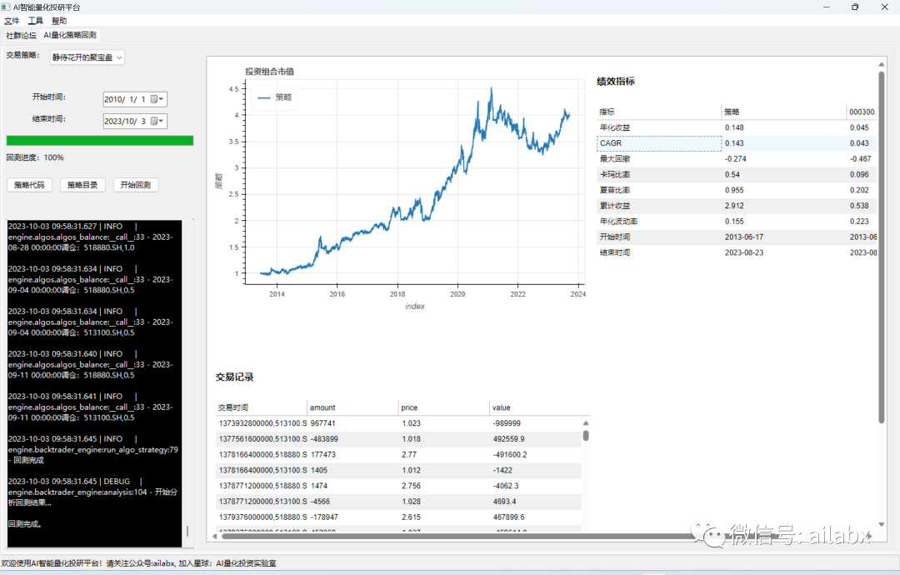The image size is (900, 575).
Task: Select the 累计收益 row
Action: tap(737, 206)
